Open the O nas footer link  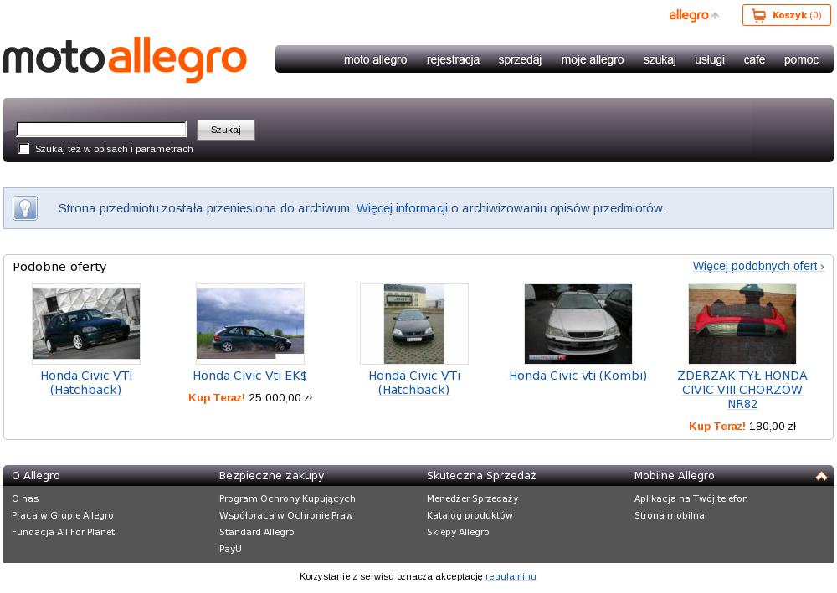point(25,499)
